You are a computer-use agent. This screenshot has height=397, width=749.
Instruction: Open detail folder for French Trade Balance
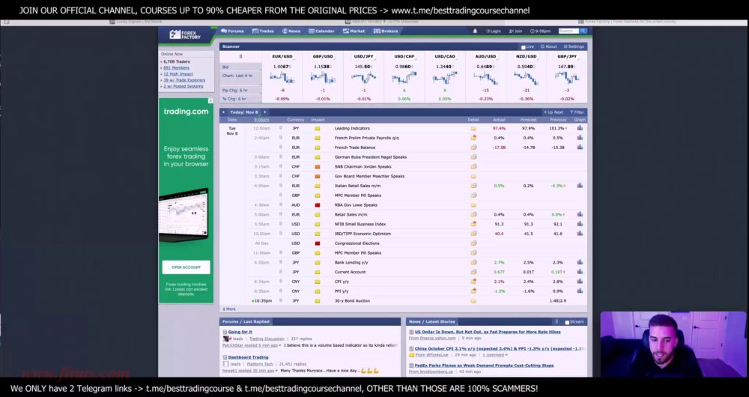tap(473, 148)
